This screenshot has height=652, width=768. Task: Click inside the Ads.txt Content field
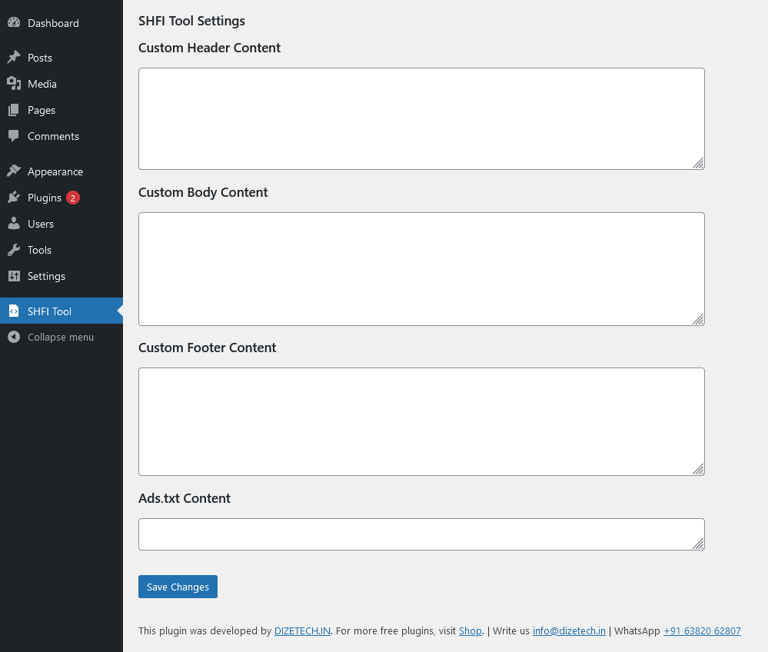point(421,534)
